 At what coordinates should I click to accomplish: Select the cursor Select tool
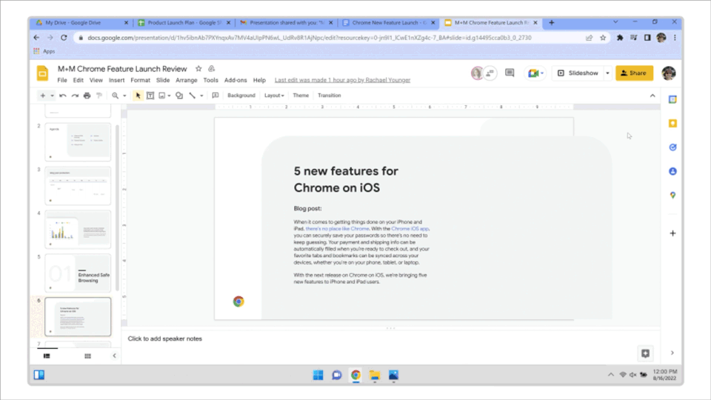tap(138, 96)
